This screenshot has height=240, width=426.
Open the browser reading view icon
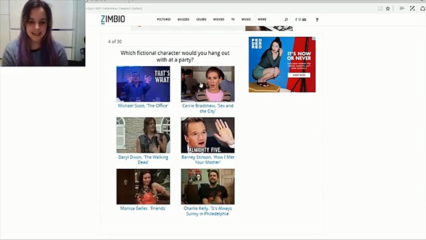380,9
